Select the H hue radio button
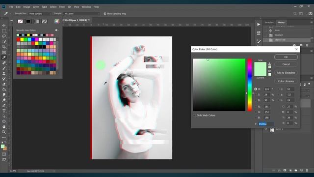 [256, 89]
